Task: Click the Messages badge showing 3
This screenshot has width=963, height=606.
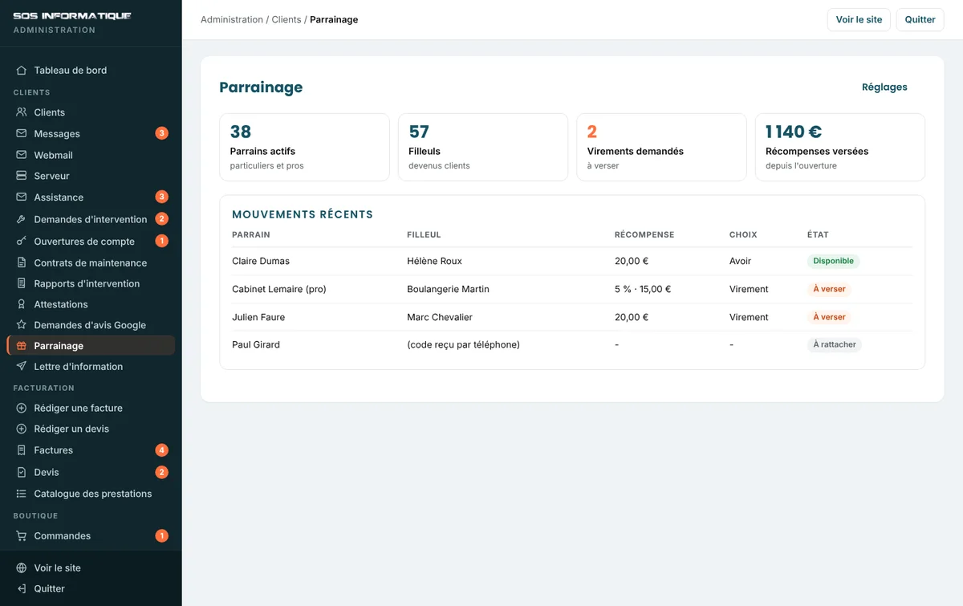Action: coord(161,133)
